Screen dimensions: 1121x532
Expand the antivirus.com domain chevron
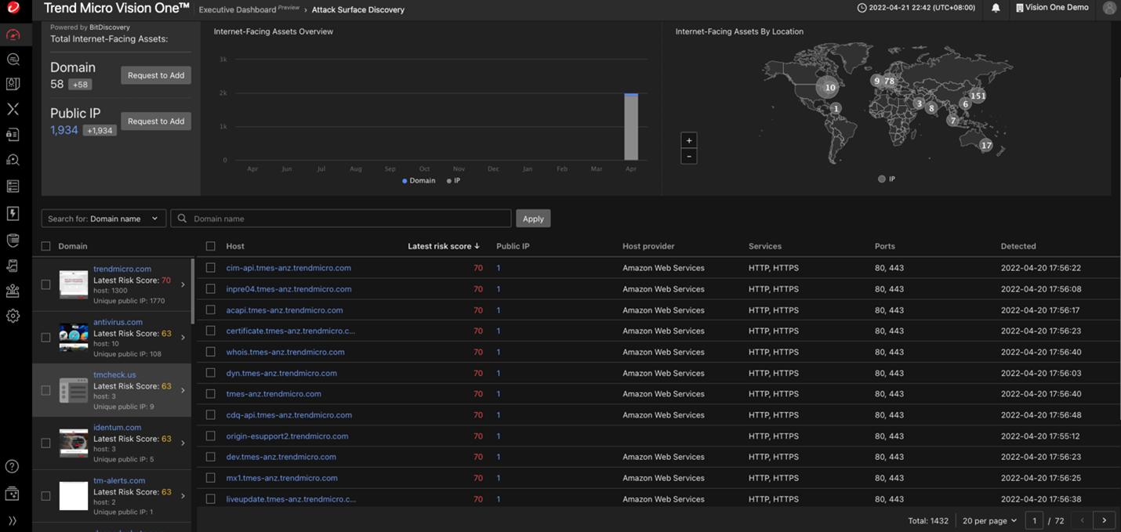(183, 338)
